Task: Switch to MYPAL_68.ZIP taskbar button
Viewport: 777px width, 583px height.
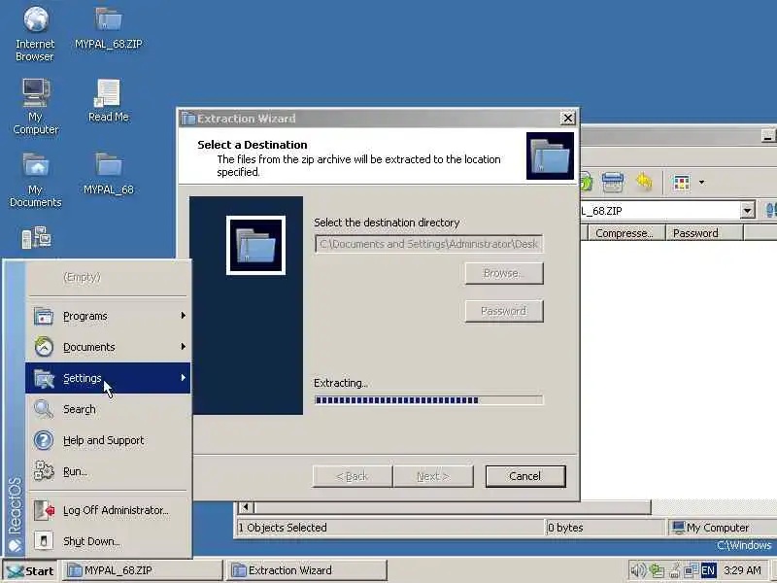Action: 142,570
